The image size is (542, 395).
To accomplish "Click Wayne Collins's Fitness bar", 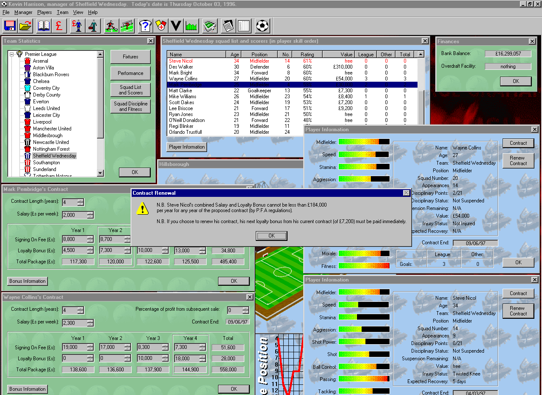I will tap(364, 266).
